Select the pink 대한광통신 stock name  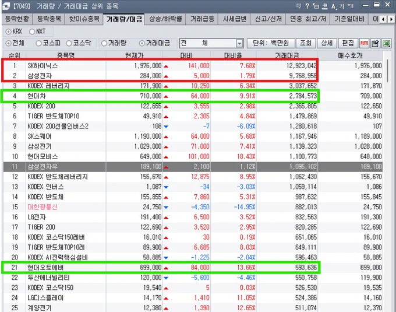(43, 207)
